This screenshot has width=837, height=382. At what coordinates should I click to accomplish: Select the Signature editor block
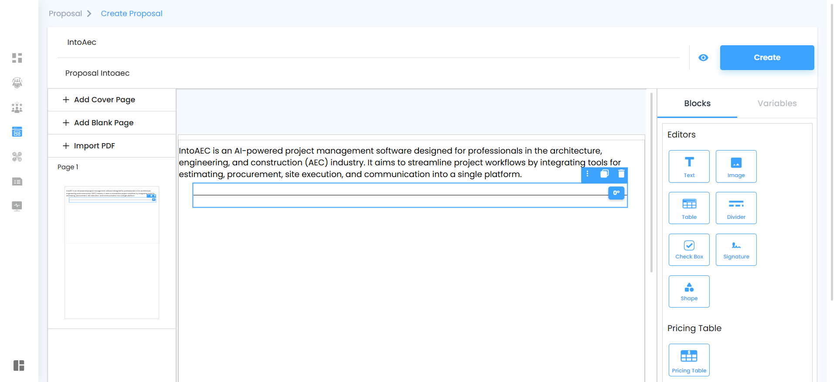tap(736, 250)
